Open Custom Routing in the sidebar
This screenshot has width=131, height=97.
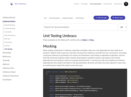[10, 28]
